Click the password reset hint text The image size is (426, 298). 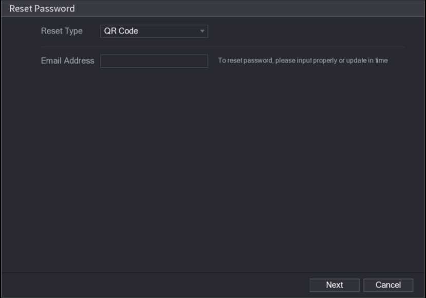coord(303,61)
